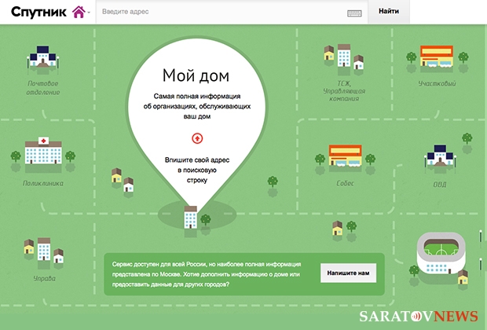Open the ОВД text label
Image resolution: width=487 pixels, height=330 pixels.
click(439, 183)
